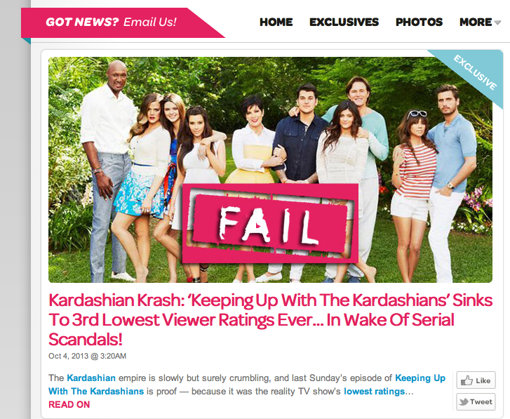Click the lowest ratings link
510x419 pixels.
point(374,392)
